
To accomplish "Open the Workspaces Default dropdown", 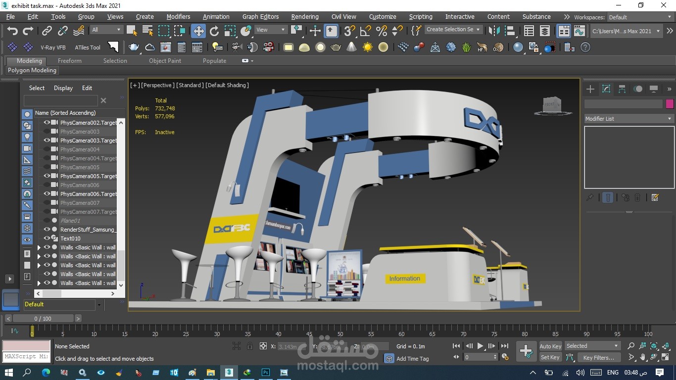I will coord(640,17).
